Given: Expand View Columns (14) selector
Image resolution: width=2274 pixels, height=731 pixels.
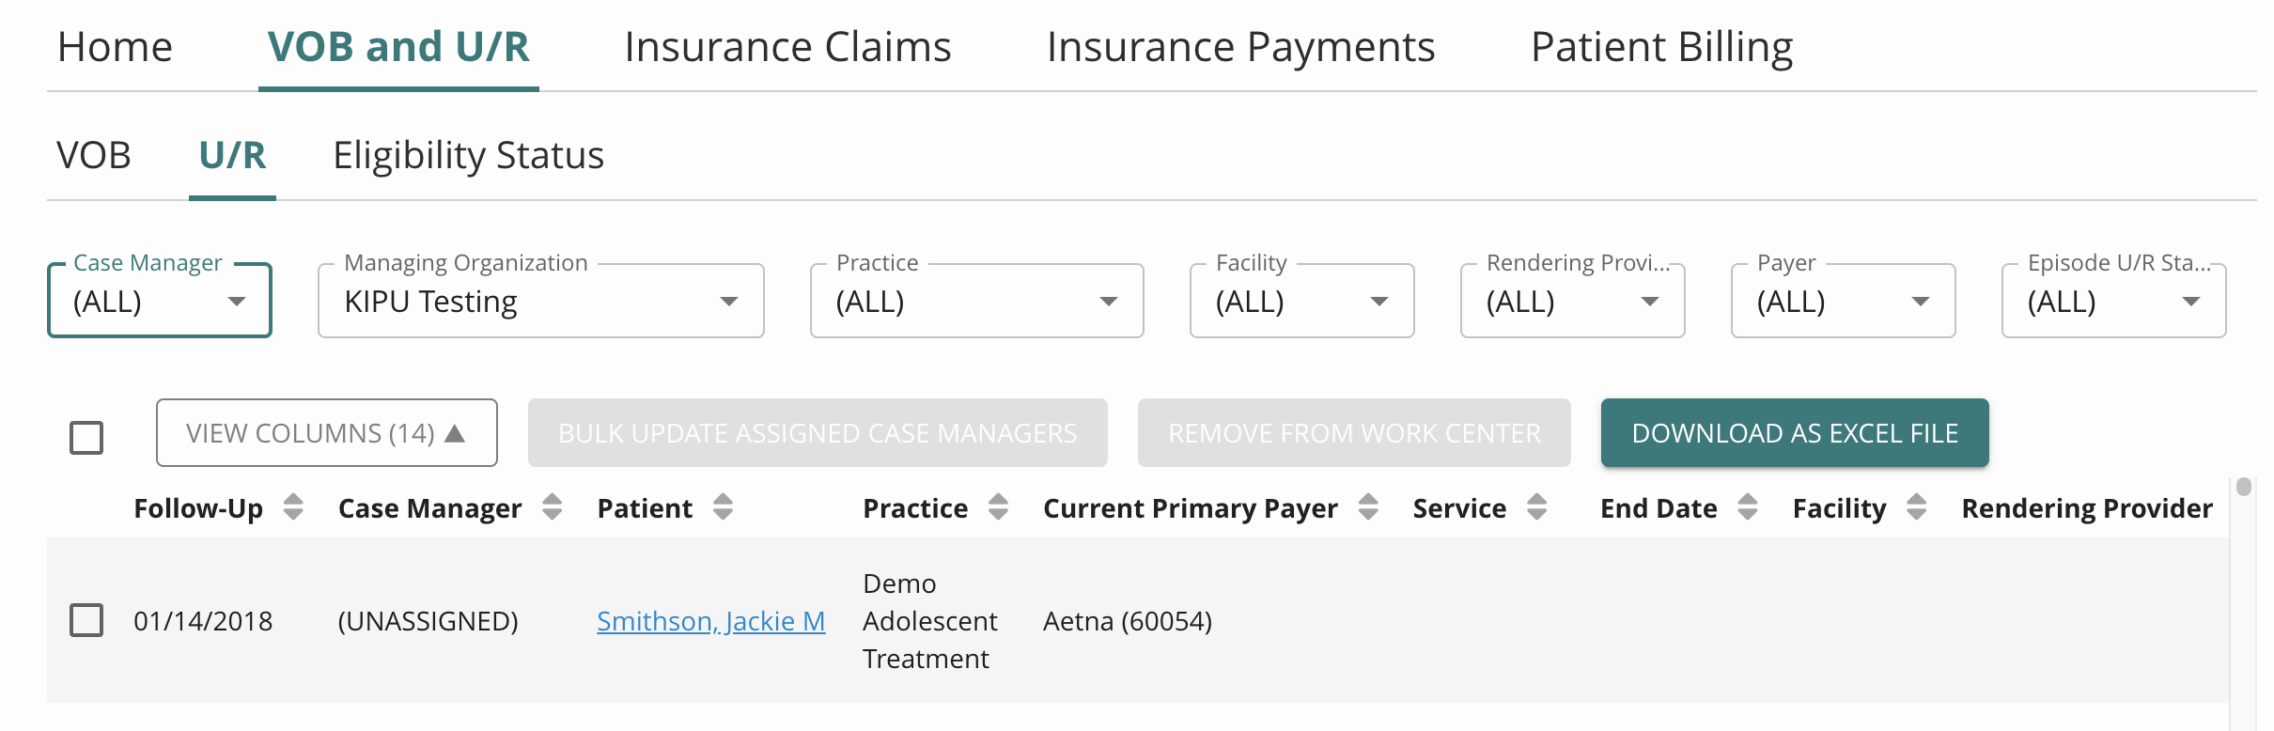Looking at the screenshot, I should pos(326,433).
